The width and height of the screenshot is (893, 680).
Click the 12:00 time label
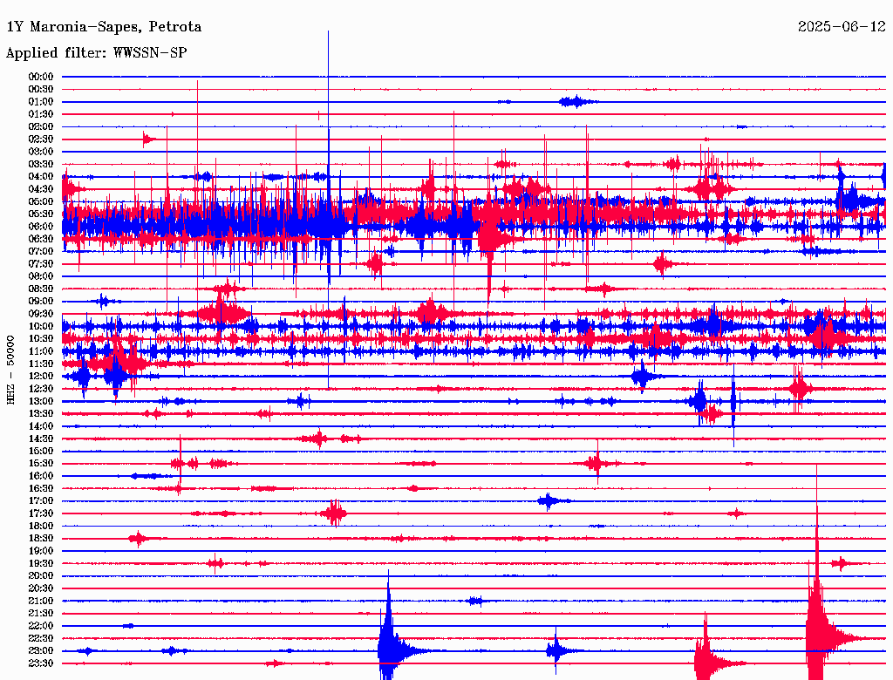[41, 376]
